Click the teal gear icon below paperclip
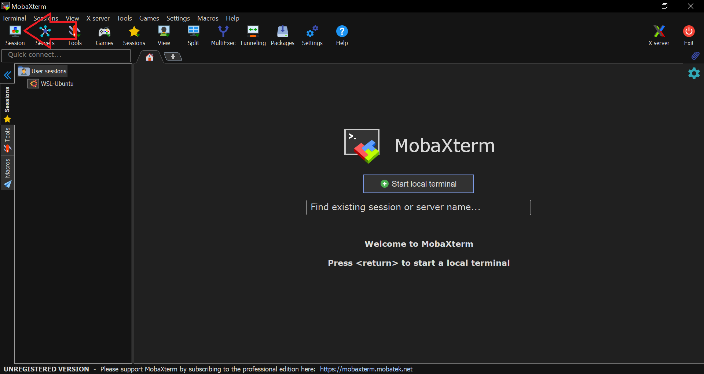The height and width of the screenshot is (374, 704). [x=694, y=73]
